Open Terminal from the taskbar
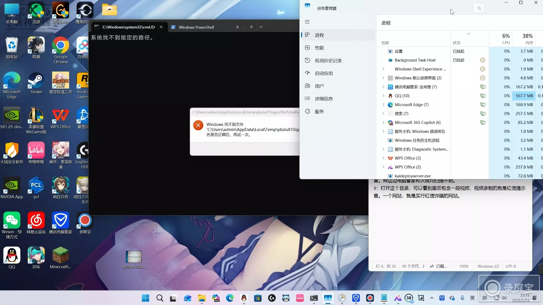This screenshot has height=305, width=543. tap(314, 298)
